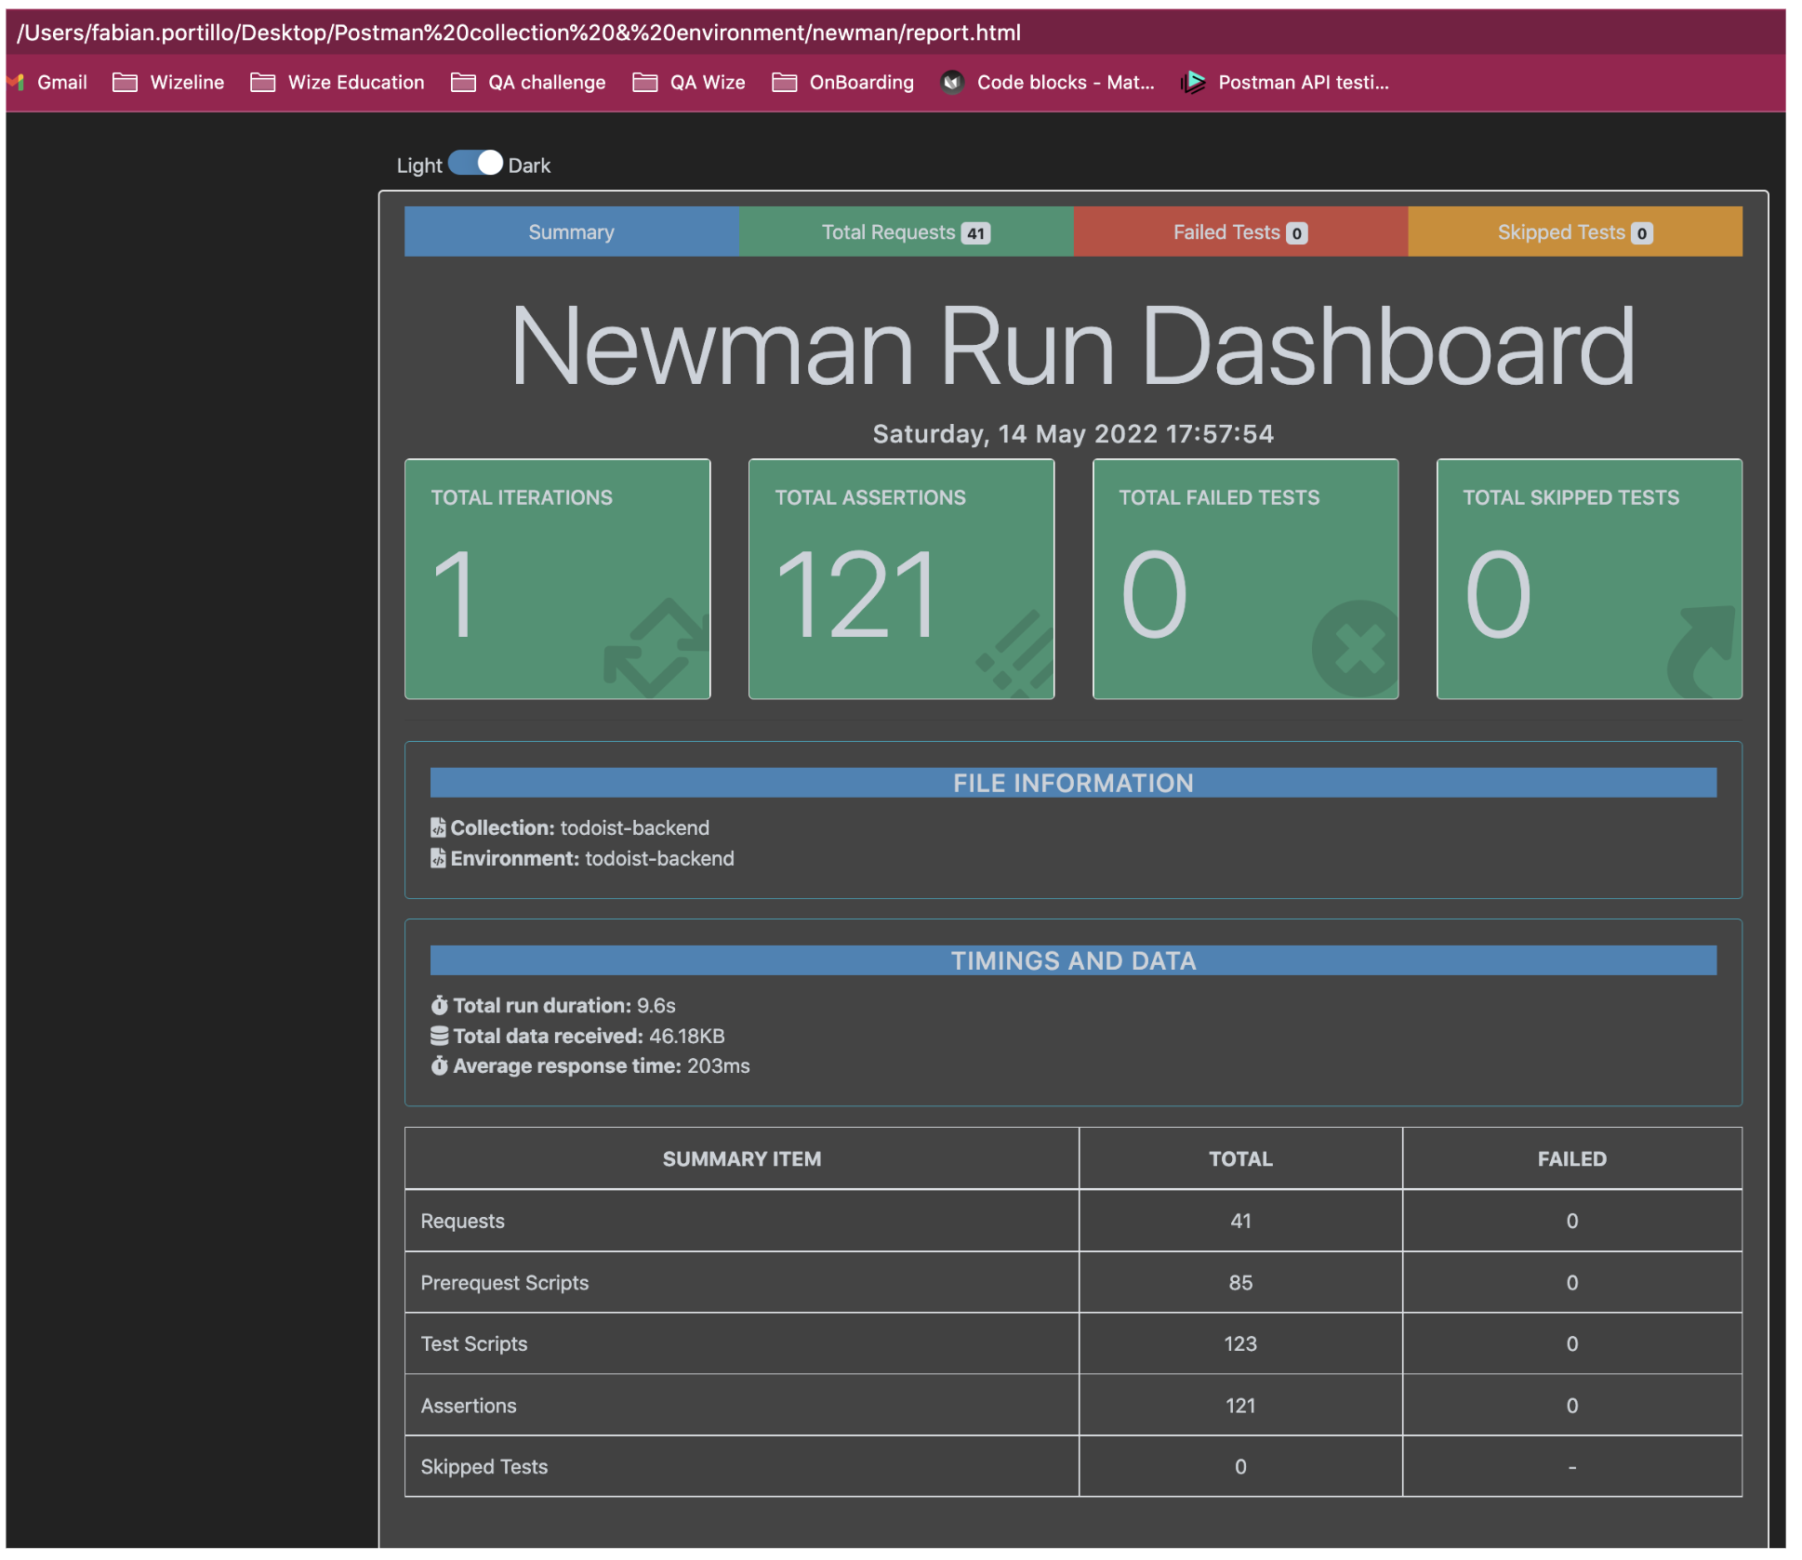Toggle the Light/Dark theme switch
The height and width of the screenshot is (1560, 1802).
pos(474,163)
